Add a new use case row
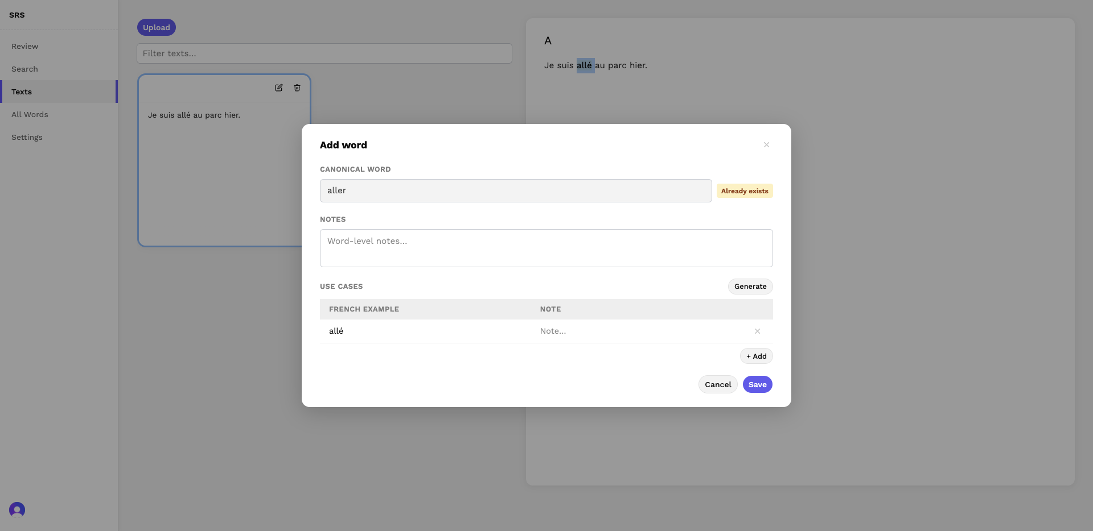1093x531 pixels. (756, 356)
